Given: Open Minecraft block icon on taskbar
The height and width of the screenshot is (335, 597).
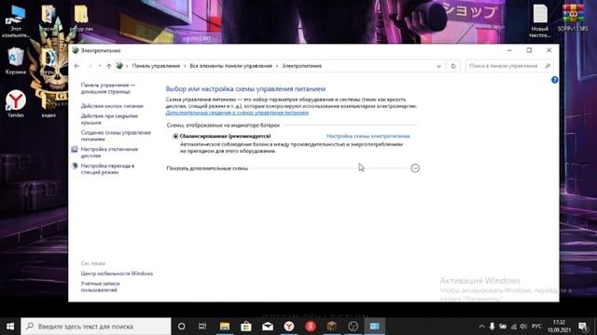Looking at the screenshot, I should click(332, 327).
